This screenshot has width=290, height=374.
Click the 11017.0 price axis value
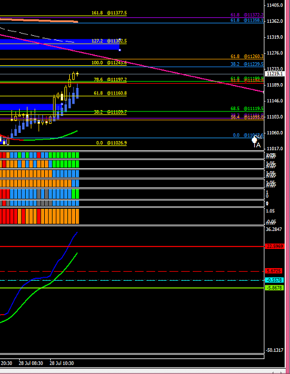point(274,148)
